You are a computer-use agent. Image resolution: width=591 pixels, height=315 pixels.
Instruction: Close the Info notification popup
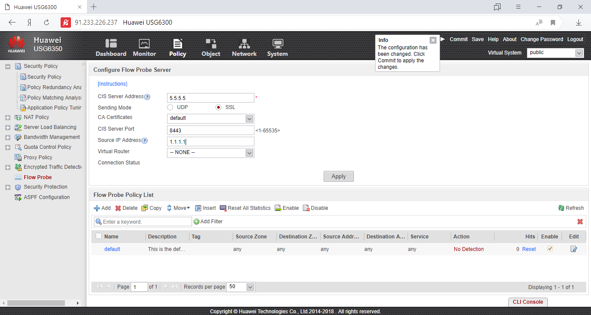tap(433, 40)
